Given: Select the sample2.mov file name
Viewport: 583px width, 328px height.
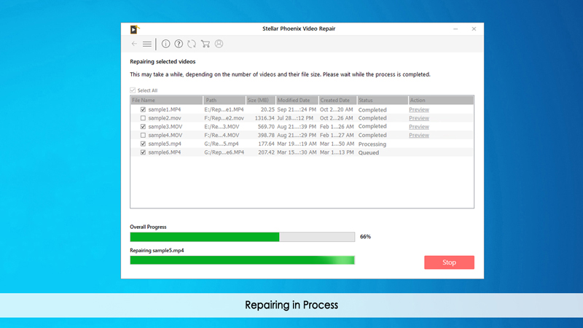Looking at the screenshot, I should click(x=165, y=118).
